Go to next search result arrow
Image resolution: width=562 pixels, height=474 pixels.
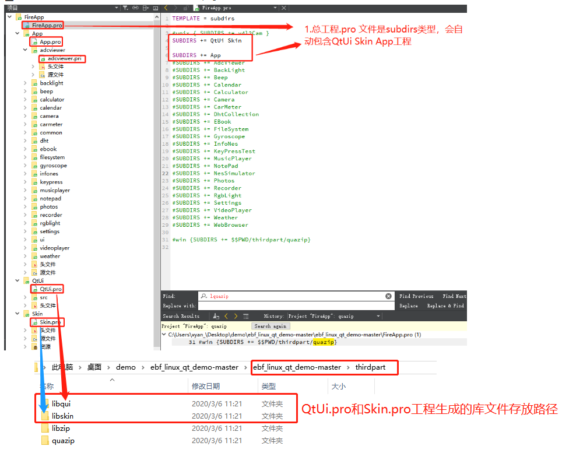coord(236,316)
